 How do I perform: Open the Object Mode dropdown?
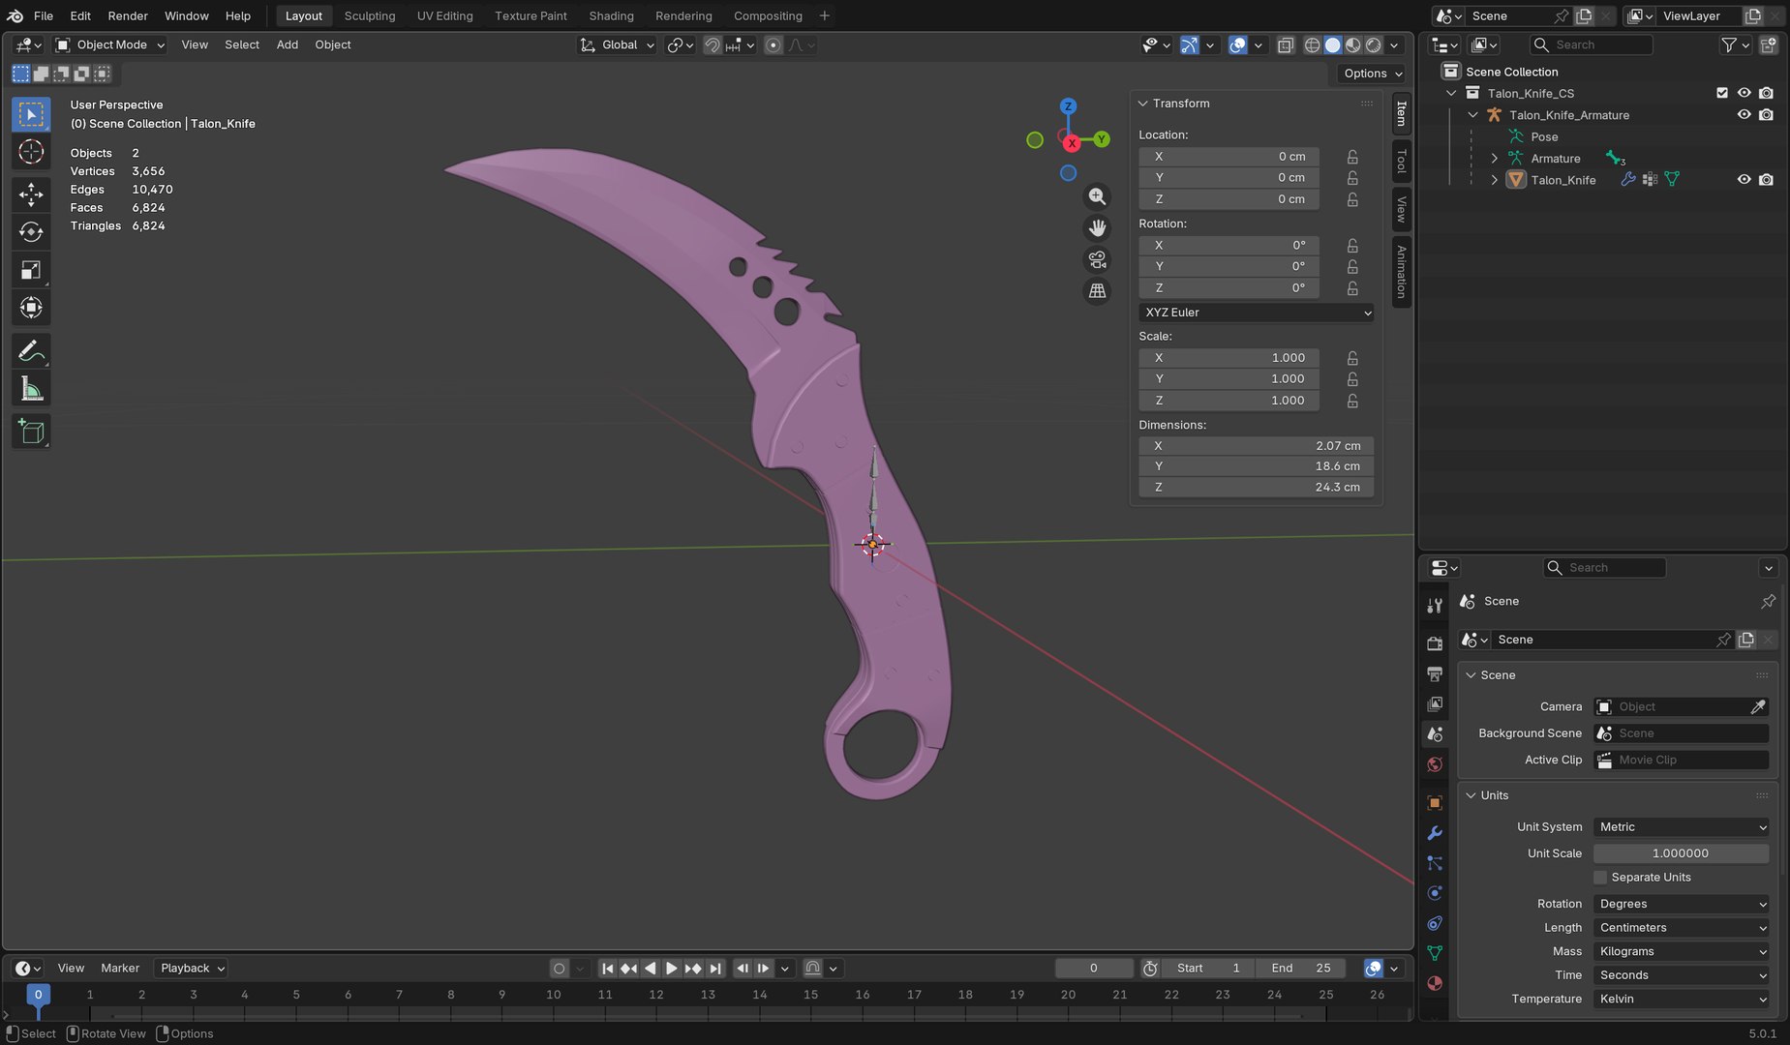109,45
